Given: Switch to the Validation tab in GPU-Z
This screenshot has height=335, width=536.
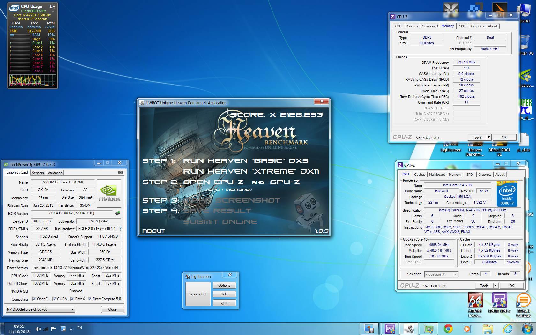Looking at the screenshot, I should pos(55,173).
